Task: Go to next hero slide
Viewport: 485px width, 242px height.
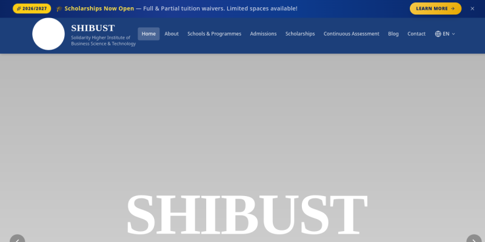Action: coord(474,238)
